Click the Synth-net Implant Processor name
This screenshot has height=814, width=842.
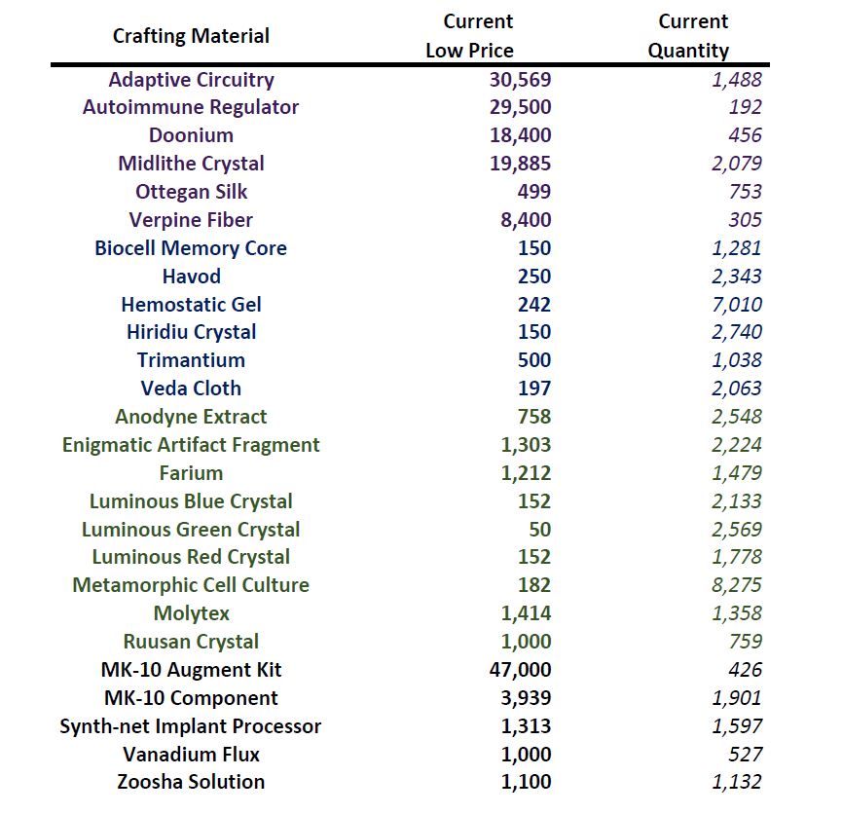[191, 726]
